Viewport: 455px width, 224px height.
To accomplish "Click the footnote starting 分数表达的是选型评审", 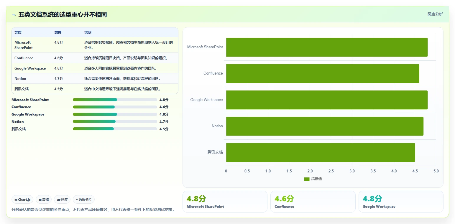I will point(93,210).
